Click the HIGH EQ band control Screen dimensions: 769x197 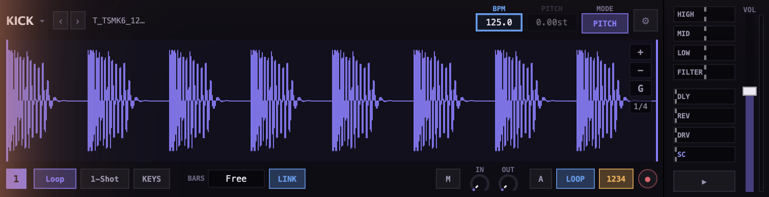[x=704, y=14]
